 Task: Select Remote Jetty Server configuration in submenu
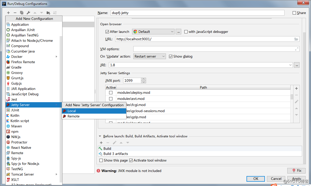[94, 116]
